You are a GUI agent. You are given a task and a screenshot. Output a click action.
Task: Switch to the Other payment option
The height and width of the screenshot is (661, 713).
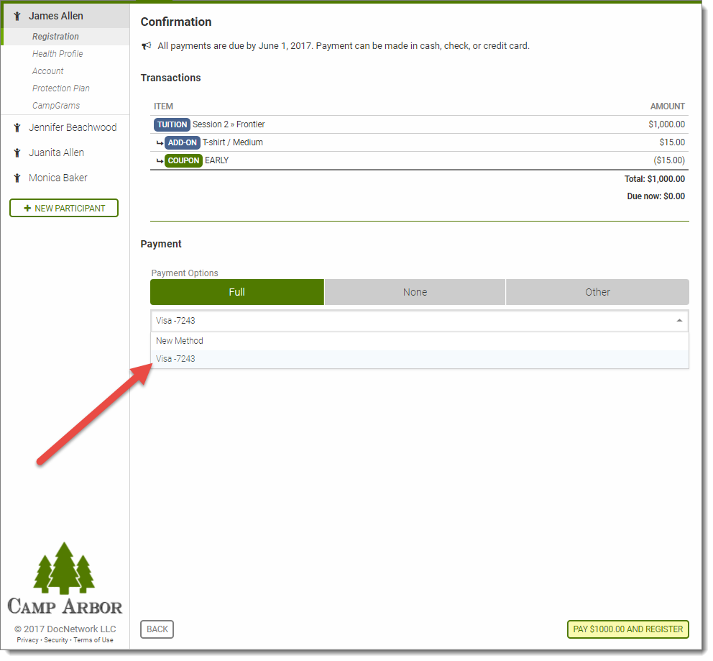pos(597,292)
